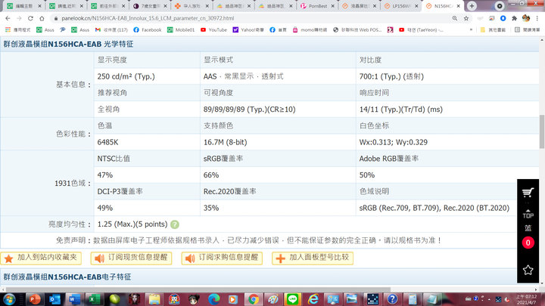Open the Gmail 收件匣 (117) bookmark
The width and height of the screenshot is (545, 306).
click(111, 29)
